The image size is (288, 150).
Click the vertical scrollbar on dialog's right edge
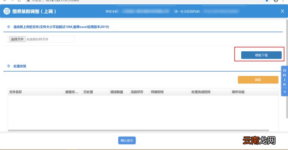click(x=287, y=69)
